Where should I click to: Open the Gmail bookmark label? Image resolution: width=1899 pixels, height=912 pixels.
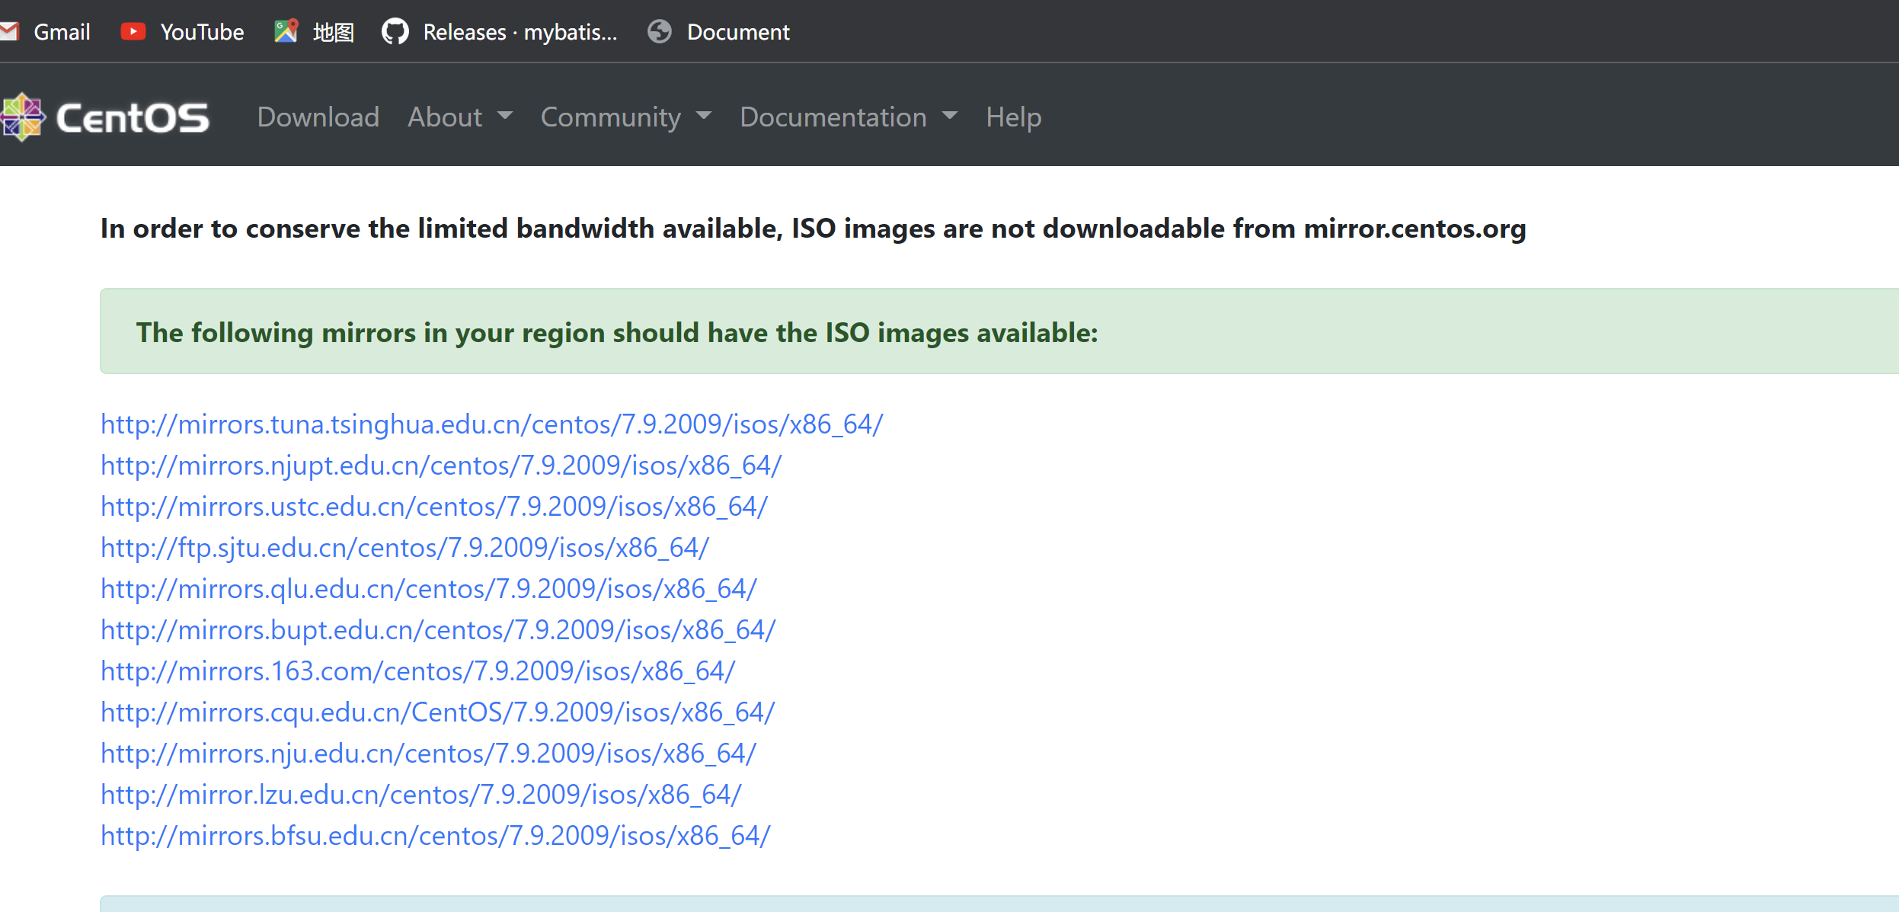tap(62, 32)
